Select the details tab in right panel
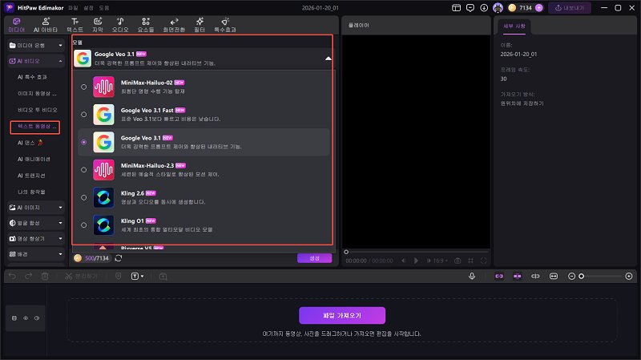The image size is (641, 360). pyautogui.click(x=514, y=26)
